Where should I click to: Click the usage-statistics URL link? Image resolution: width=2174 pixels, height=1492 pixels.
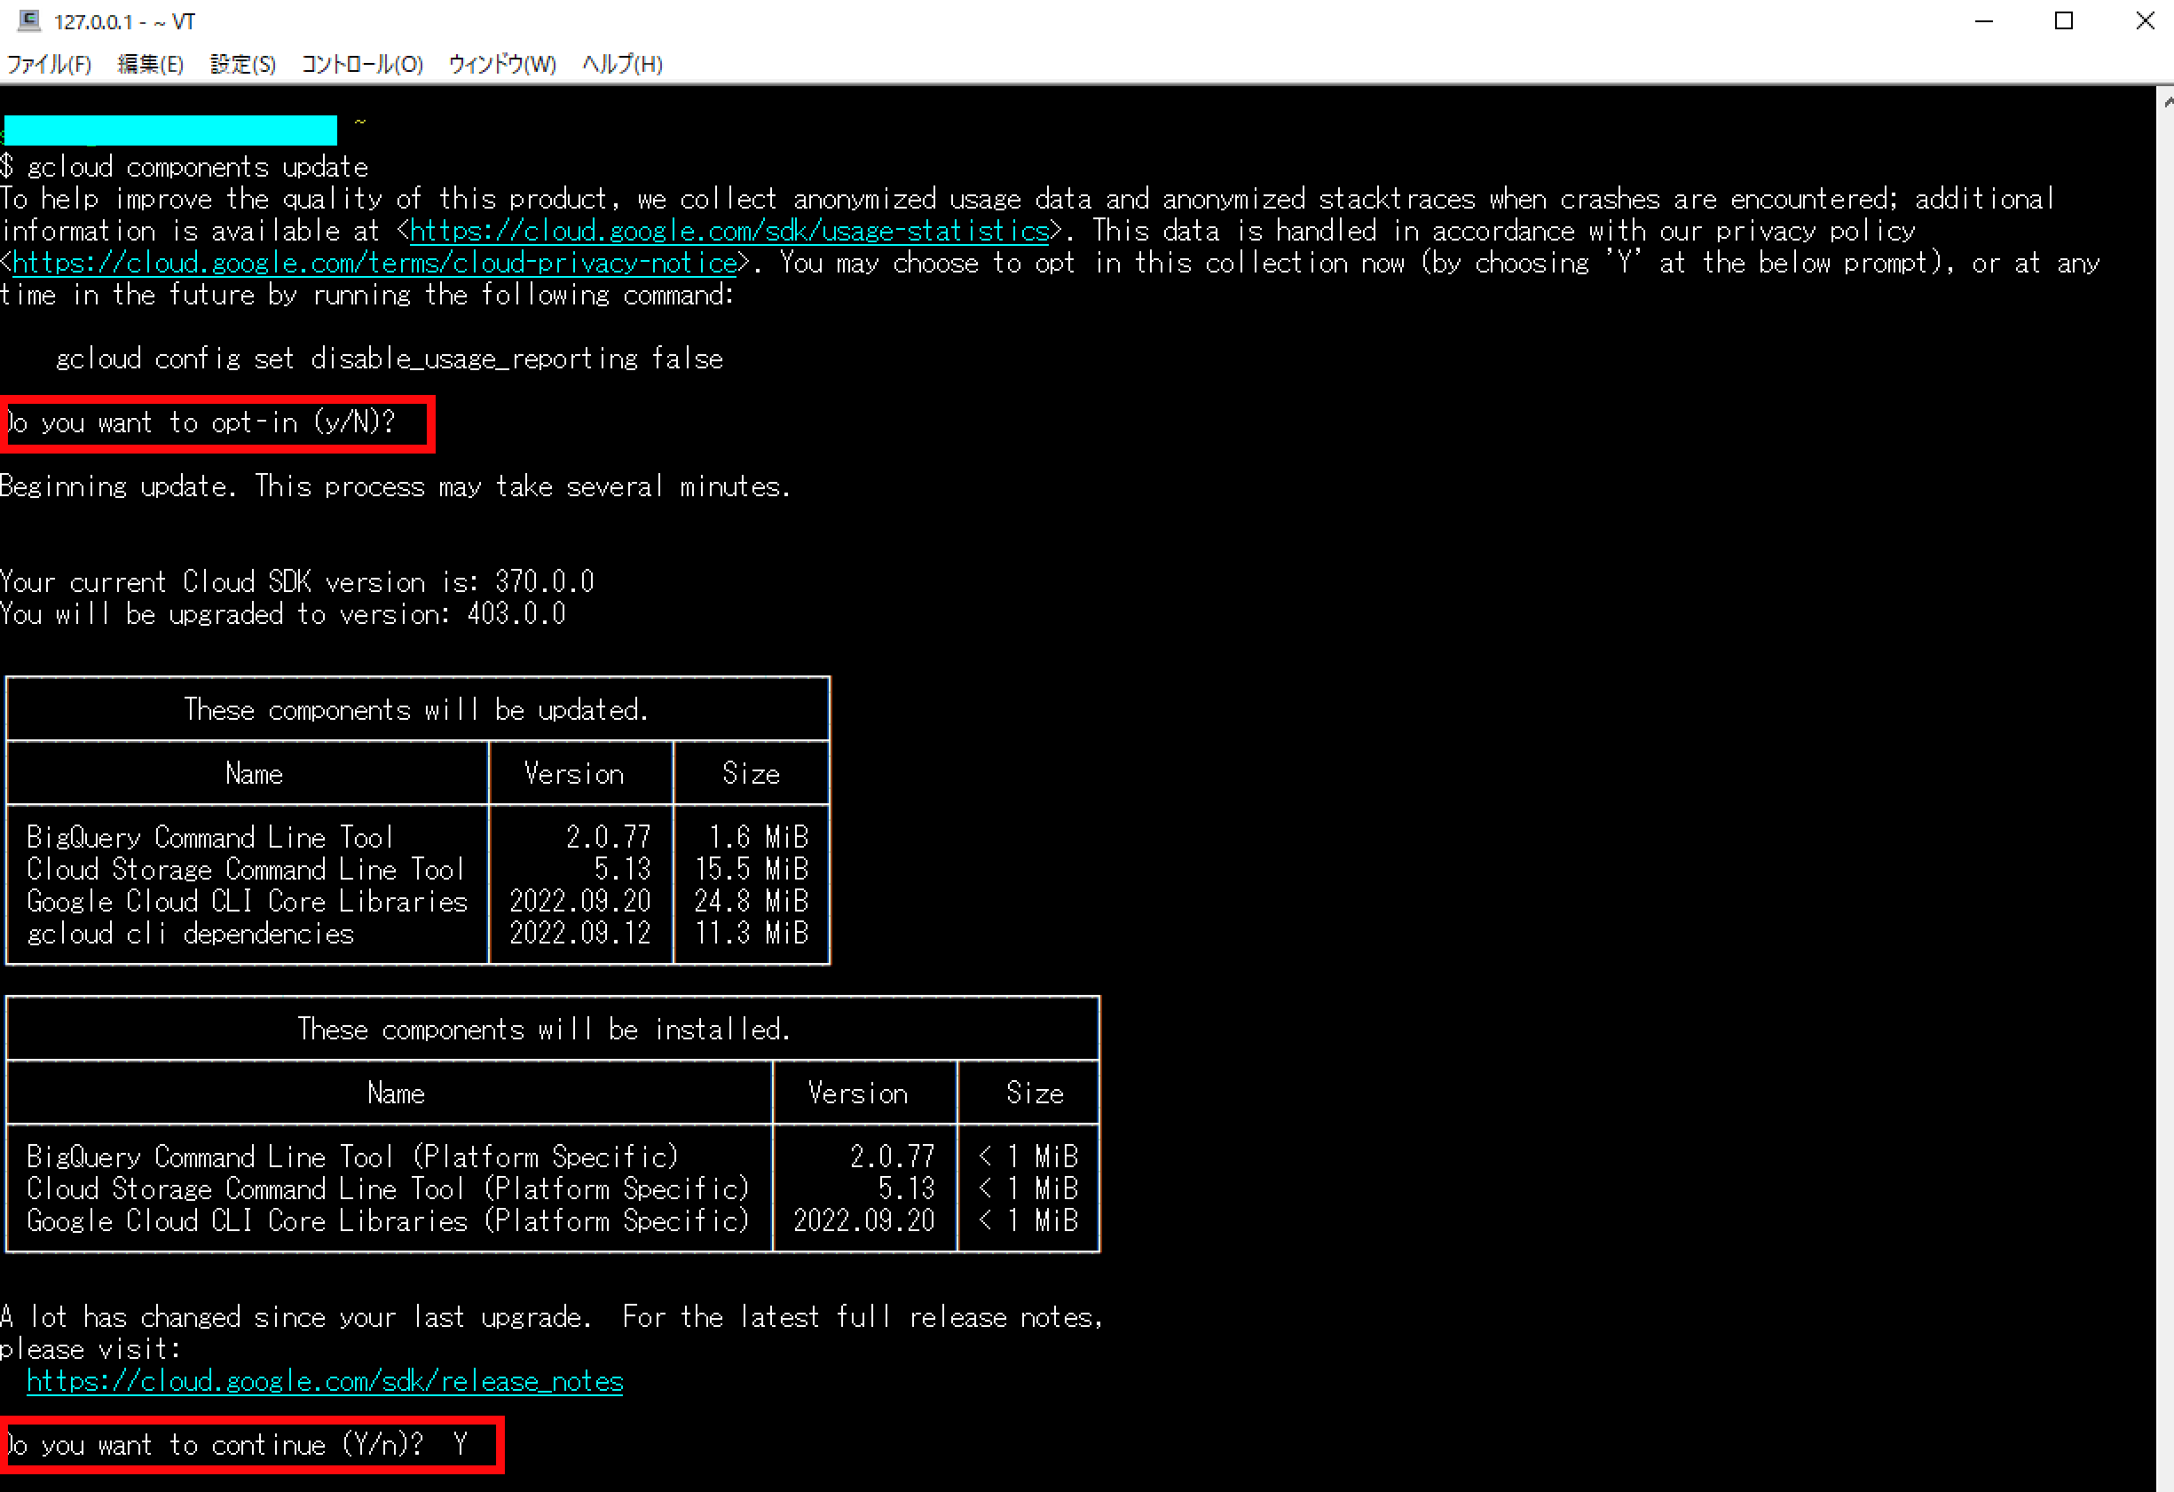click(x=729, y=231)
